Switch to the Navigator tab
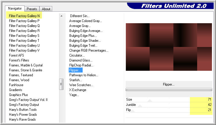 pos(15,8)
